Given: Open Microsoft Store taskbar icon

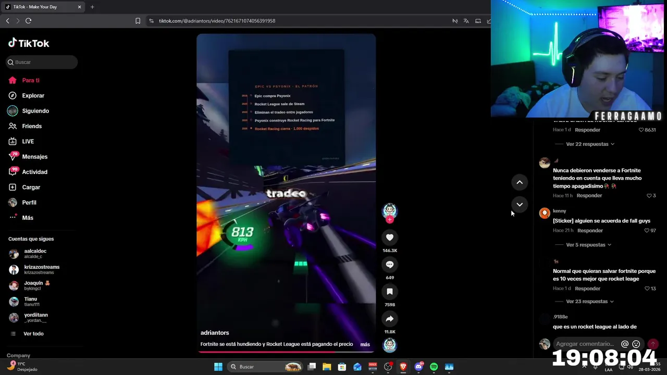Looking at the screenshot, I should (342, 367).
